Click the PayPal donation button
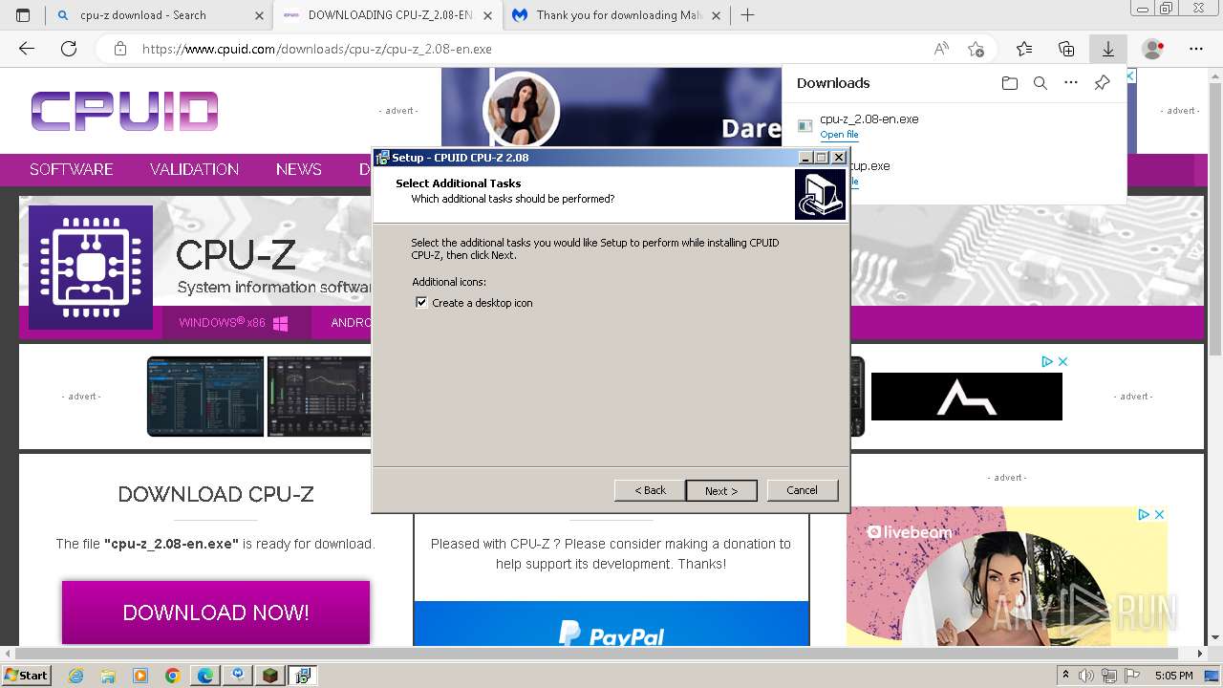The image size is (1223, 688). [x=611, y=624]
